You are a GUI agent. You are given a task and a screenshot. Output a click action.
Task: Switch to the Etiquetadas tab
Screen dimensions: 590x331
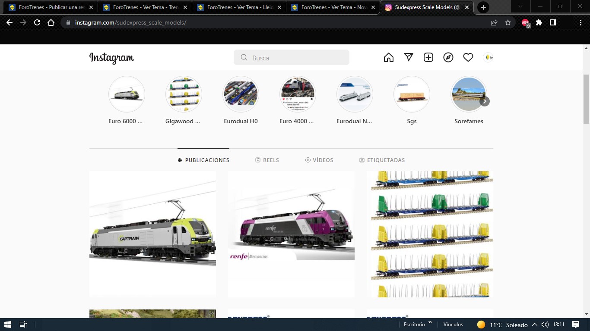pyautogui.click(x=382, y=160)
